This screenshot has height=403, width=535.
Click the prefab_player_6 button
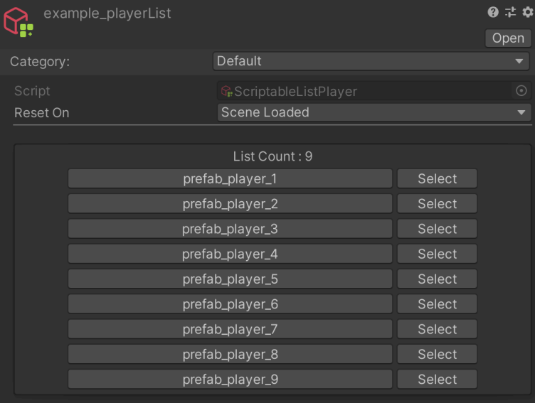point(230,304)
